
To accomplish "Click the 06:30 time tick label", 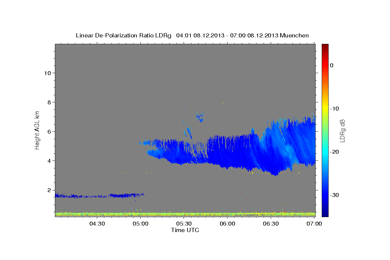I will coord(271,224).
